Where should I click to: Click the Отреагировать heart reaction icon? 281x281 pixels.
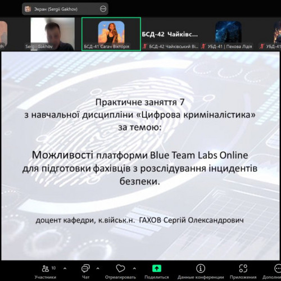pyautogui.click(x=120, y=269)
